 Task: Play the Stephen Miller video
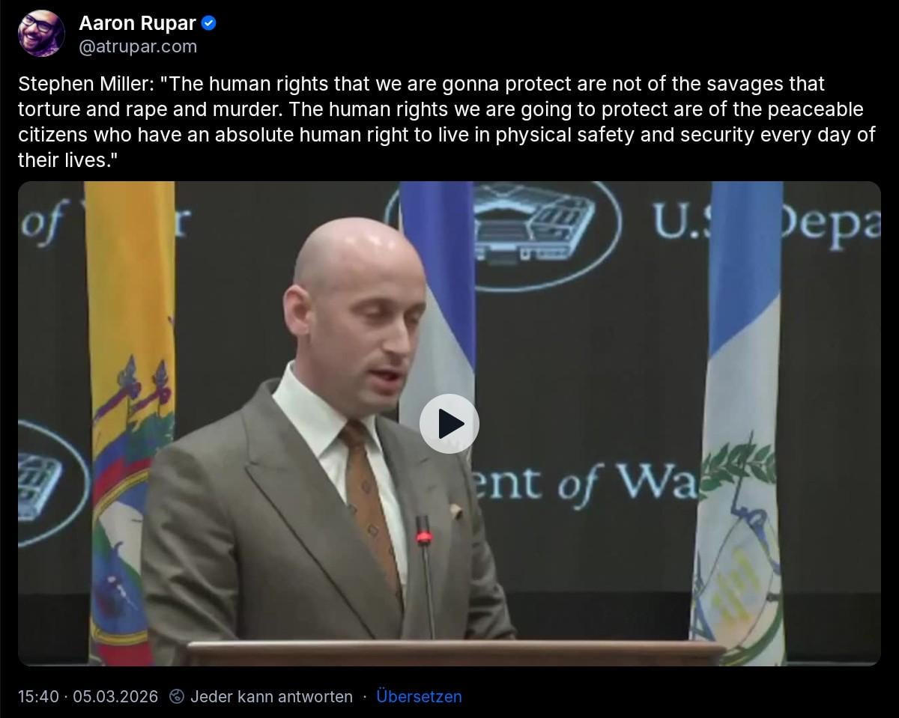tap(449, 424)
